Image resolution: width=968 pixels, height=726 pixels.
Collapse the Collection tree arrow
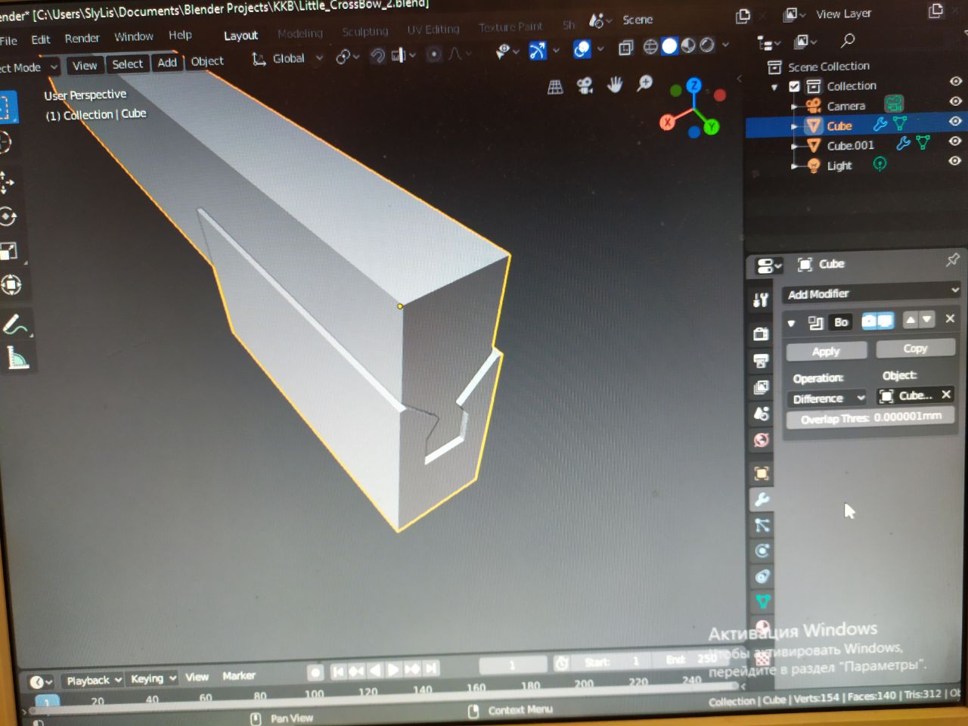pos(774,87)
